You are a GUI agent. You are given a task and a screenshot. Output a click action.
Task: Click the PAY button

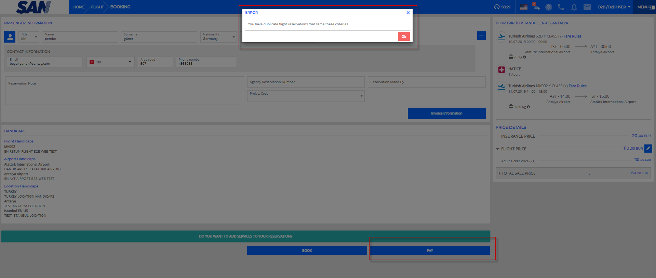tap(430, 250)
